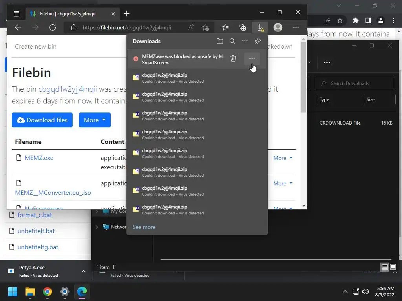Open more actions for blocked MEMZ.exe
The image size is (402, 301).
pyautogui.click(x=252, y=58)
